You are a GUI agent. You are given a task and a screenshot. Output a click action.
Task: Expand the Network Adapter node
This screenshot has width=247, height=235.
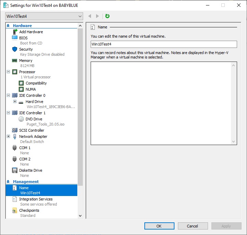tap(9, 136)
